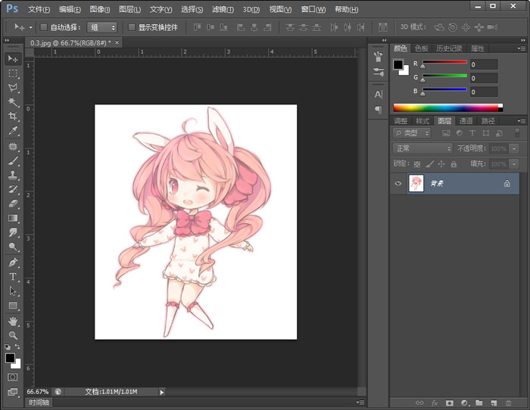Click the color spectrum bar
Image resolution: width=530 pixels, height=410 pixels.
click(x=447, y=107)
